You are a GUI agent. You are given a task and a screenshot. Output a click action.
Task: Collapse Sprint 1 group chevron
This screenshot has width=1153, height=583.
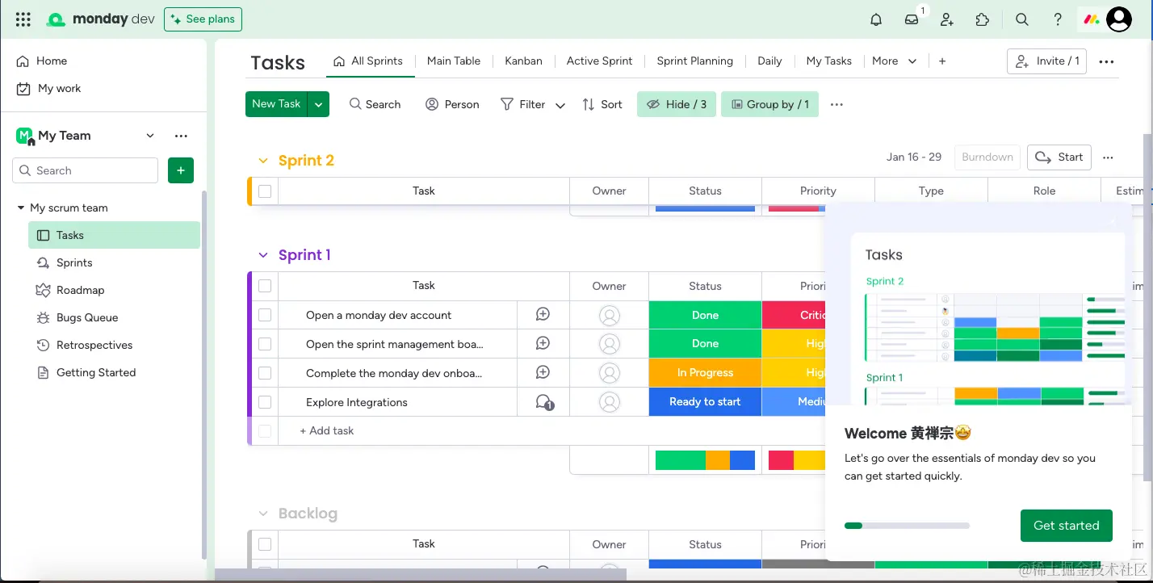pyautogui.click(x=263, y=255)
